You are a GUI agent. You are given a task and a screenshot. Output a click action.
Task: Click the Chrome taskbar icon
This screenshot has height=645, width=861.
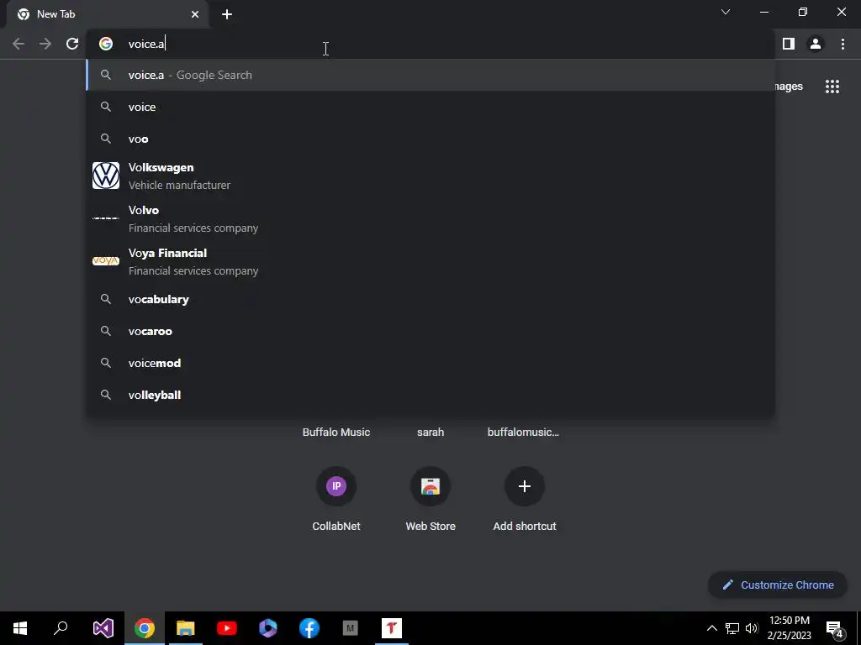[x=145, y=628]
